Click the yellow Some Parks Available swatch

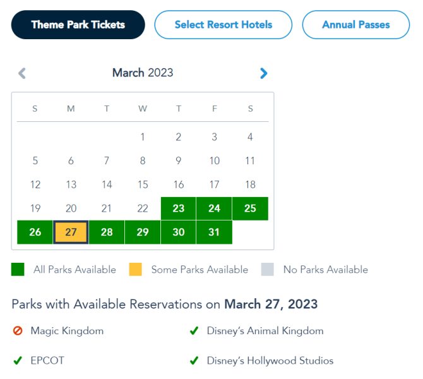tap(135, 270)
